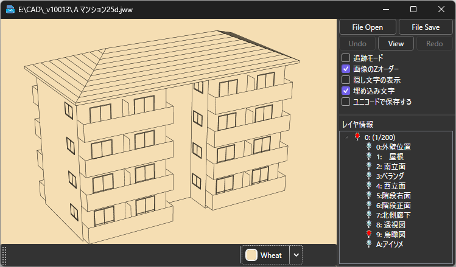Enable the 追跡モード checkbox

[x=346, y=58]
